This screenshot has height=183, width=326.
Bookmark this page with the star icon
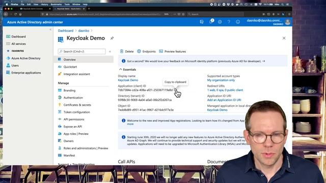[x=183, y=14]
